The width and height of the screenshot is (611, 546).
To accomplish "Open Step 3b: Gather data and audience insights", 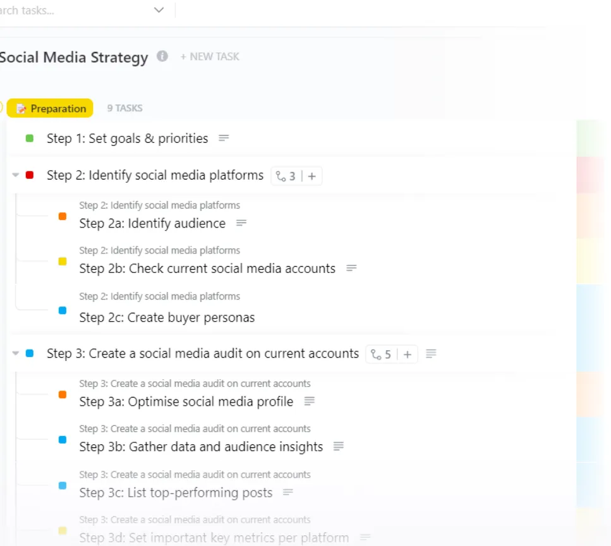I will coord(201,447).
